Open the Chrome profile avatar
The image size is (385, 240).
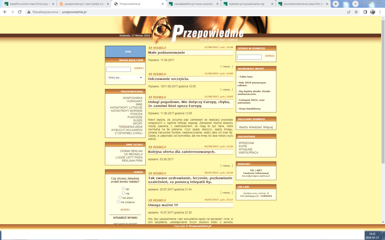pos(372,12)
